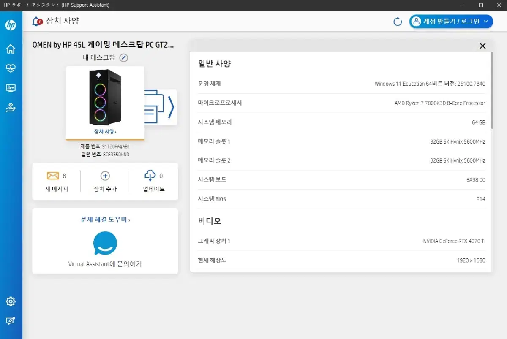The width and height of the screenshot is (507, 339).
Task: Select 업데이트 label
Action: pyautogui.click(x=154, y=189)
